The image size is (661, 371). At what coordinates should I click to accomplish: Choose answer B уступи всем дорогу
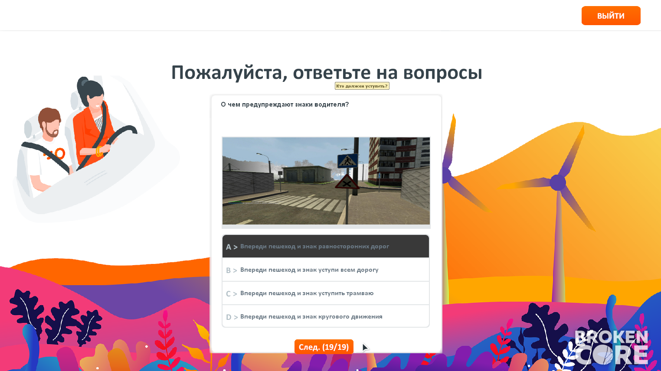click(326, 270)
